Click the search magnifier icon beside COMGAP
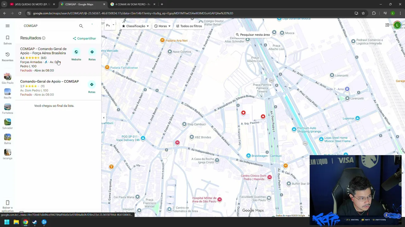The width and height of the screenshot is (405, 227). click(81, 26)
